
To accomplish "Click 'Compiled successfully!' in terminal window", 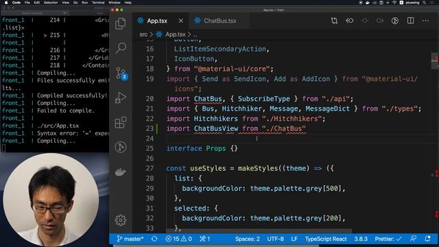I will 72,95.
